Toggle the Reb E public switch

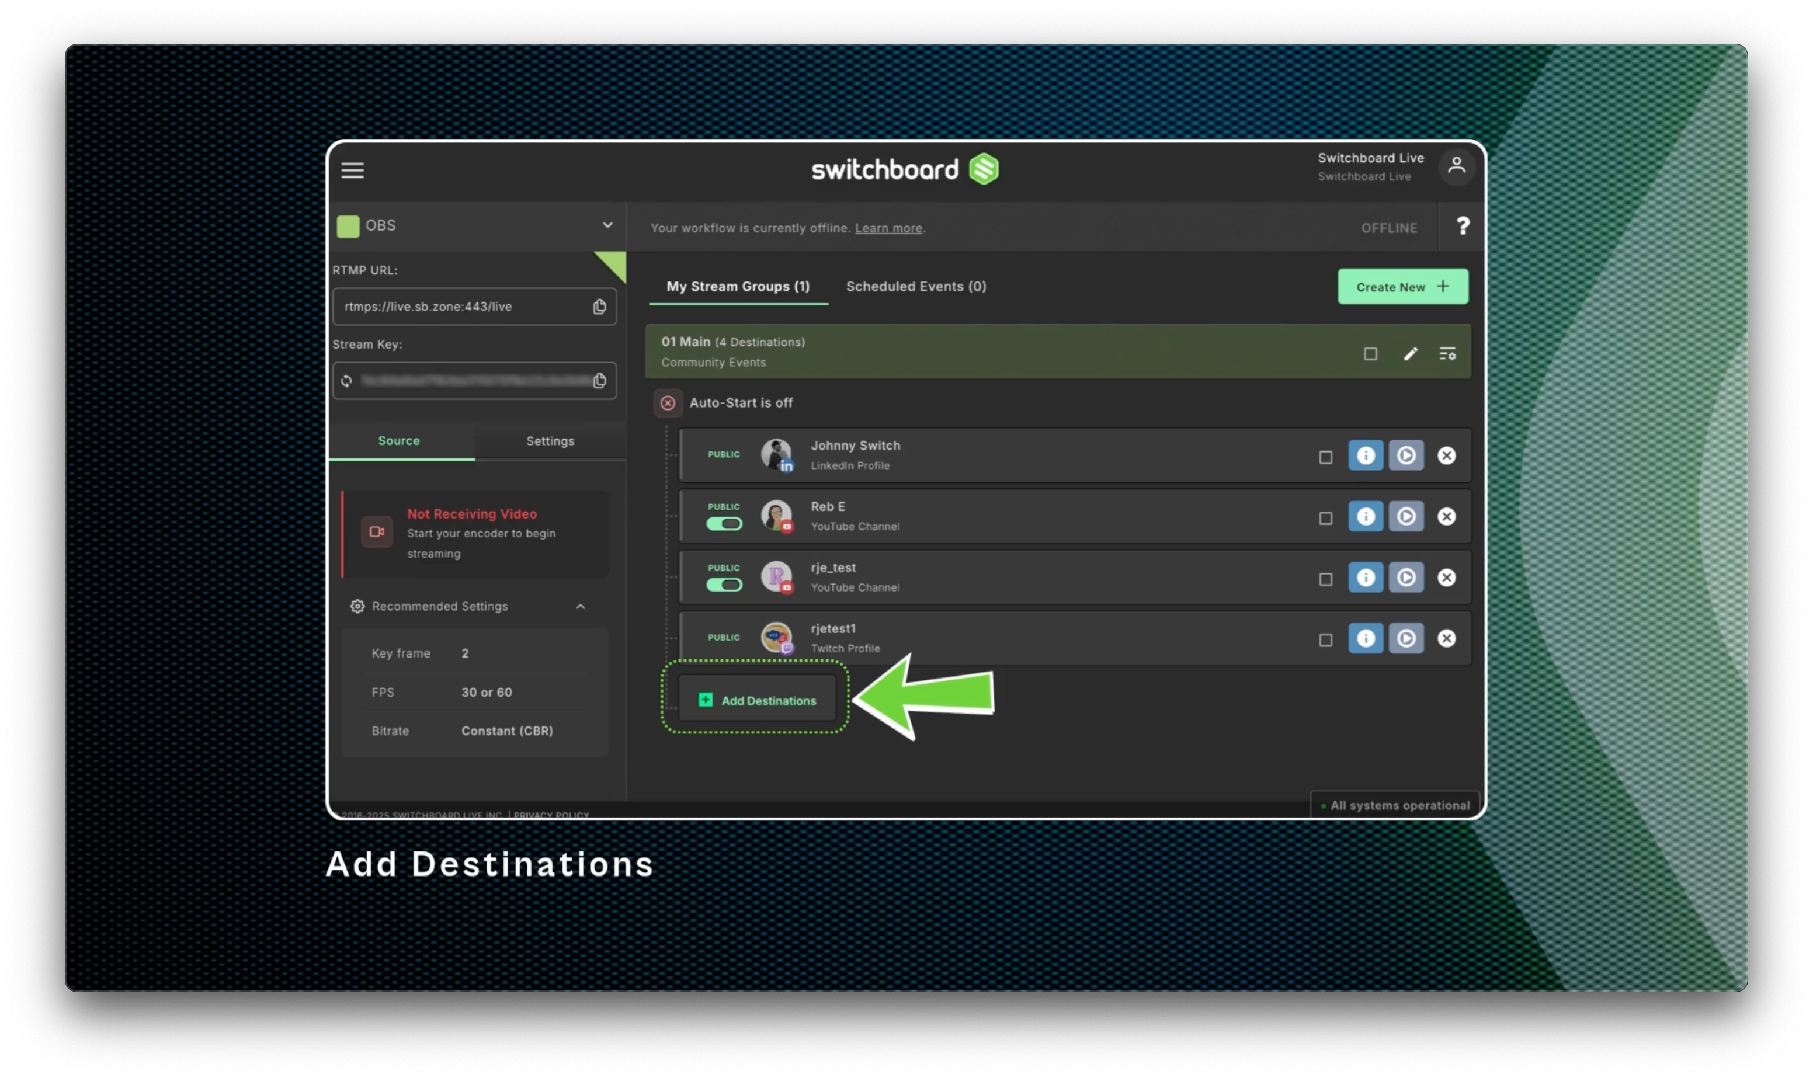tap(724, 524)
